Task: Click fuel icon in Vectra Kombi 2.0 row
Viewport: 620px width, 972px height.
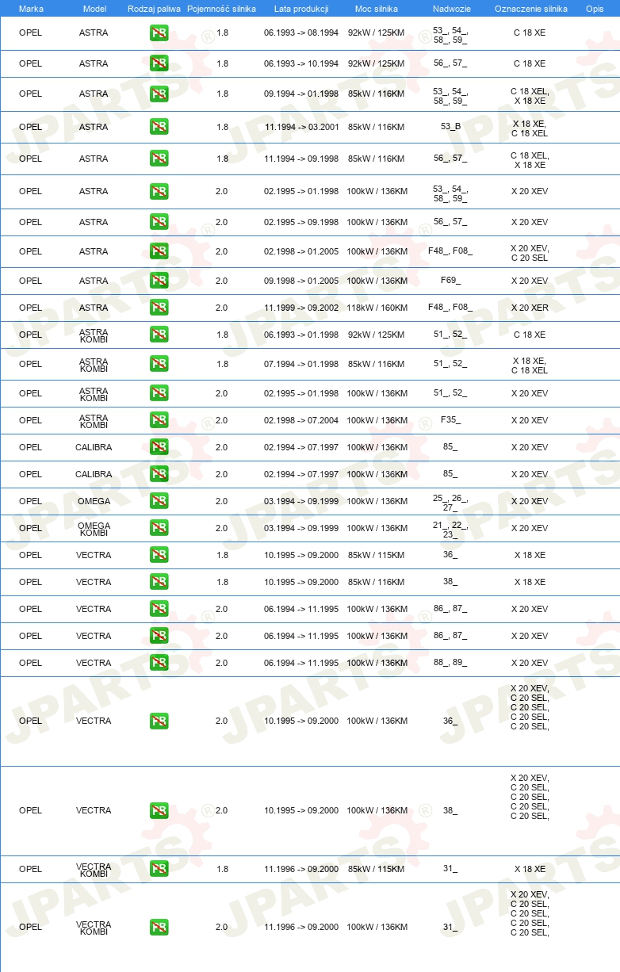Action: (159, 927)
